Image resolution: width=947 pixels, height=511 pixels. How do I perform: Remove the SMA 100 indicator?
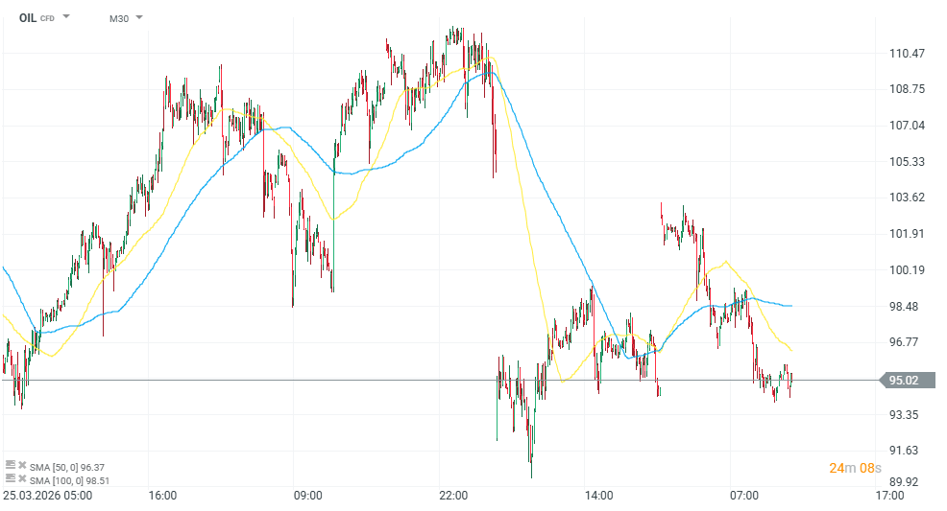[22, 478]
